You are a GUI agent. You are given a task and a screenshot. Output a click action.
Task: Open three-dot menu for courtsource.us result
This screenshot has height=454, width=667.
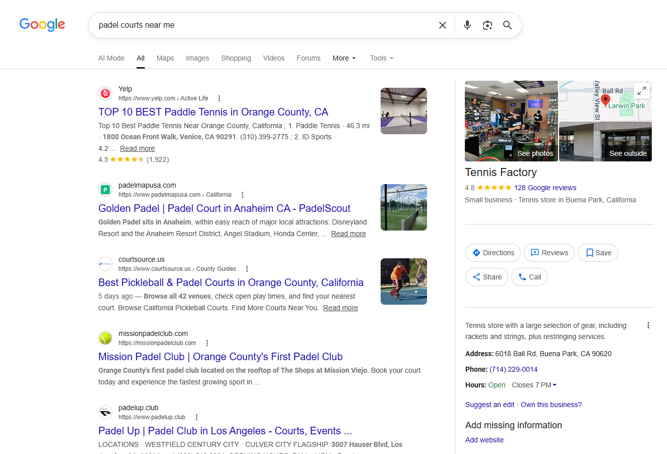pyautogui.click(x=247, y=269)
